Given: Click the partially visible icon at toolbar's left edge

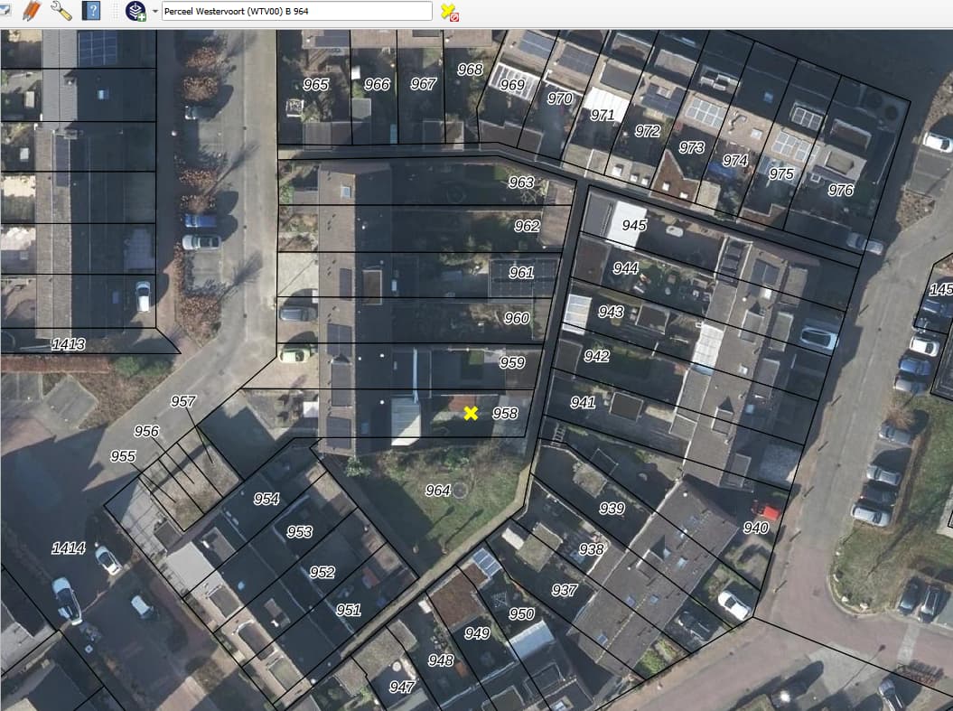Looking at the screenshot, I should 5,11.
